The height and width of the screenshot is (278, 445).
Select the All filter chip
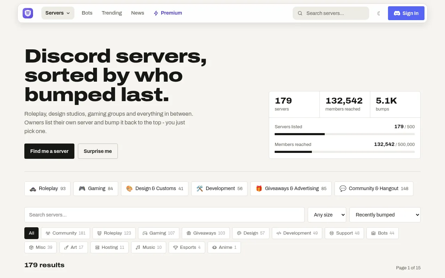point(31,233)
